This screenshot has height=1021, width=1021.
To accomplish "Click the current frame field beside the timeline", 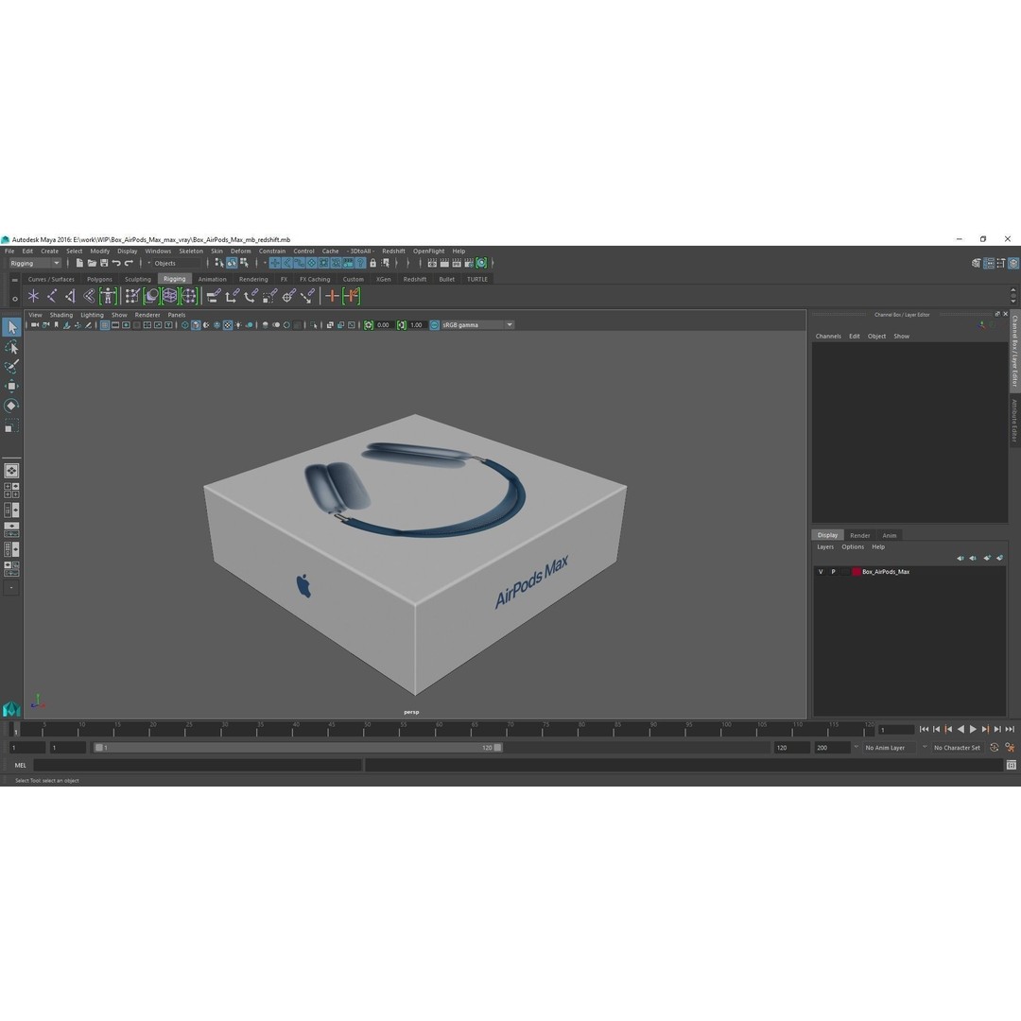I will coord(896,729).
